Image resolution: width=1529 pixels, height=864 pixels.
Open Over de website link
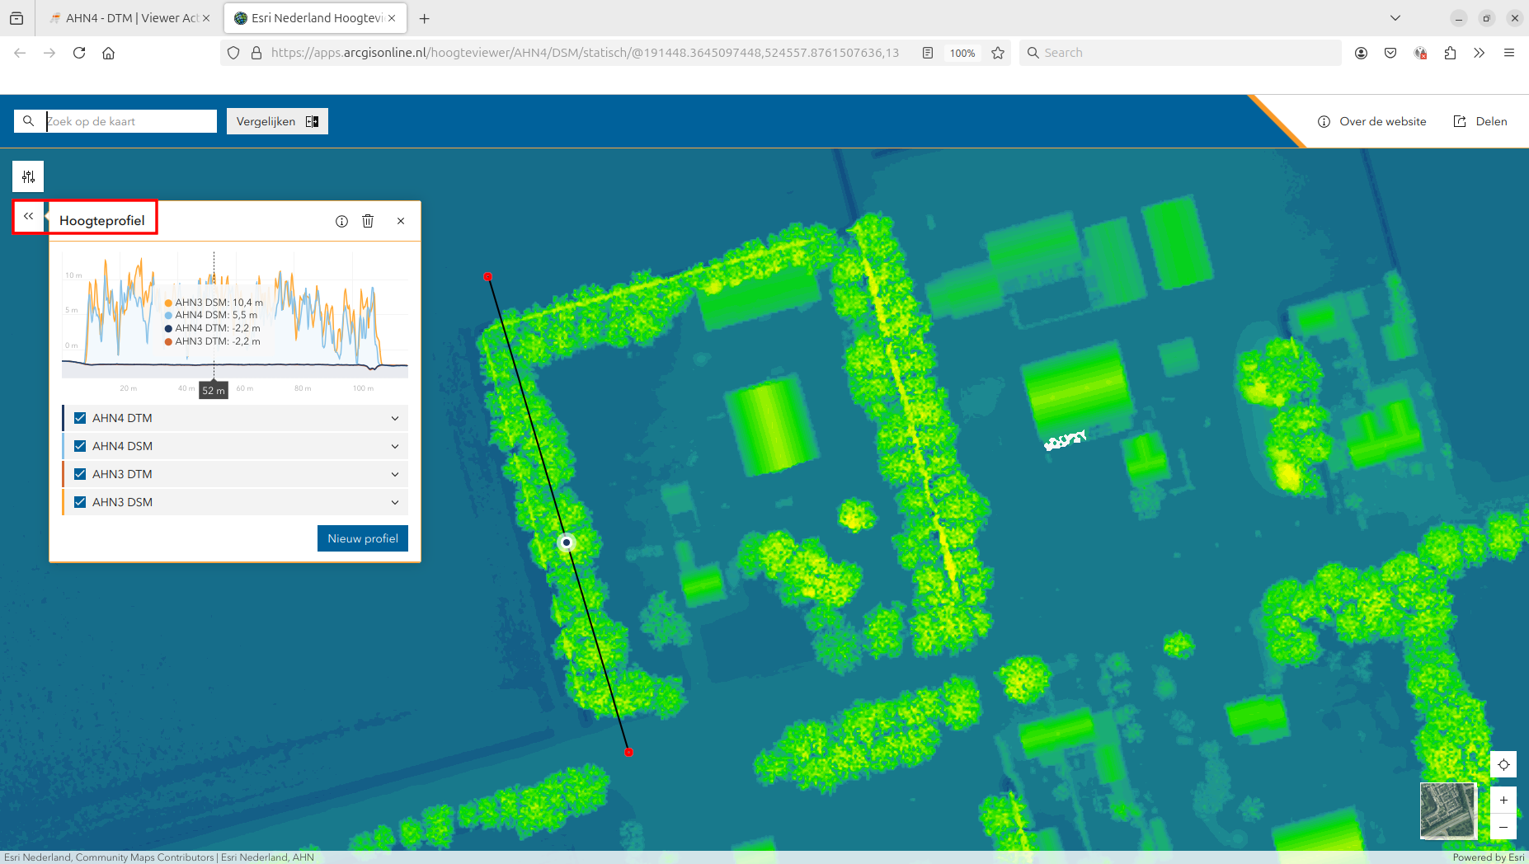click(x=1371, y=121)
